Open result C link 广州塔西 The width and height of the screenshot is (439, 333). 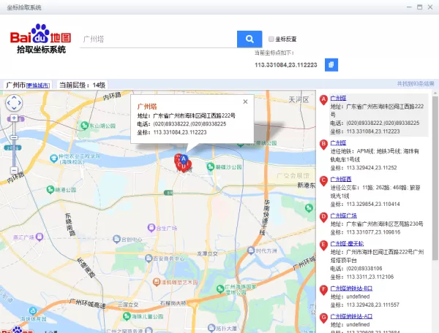[x=341, y=179]
